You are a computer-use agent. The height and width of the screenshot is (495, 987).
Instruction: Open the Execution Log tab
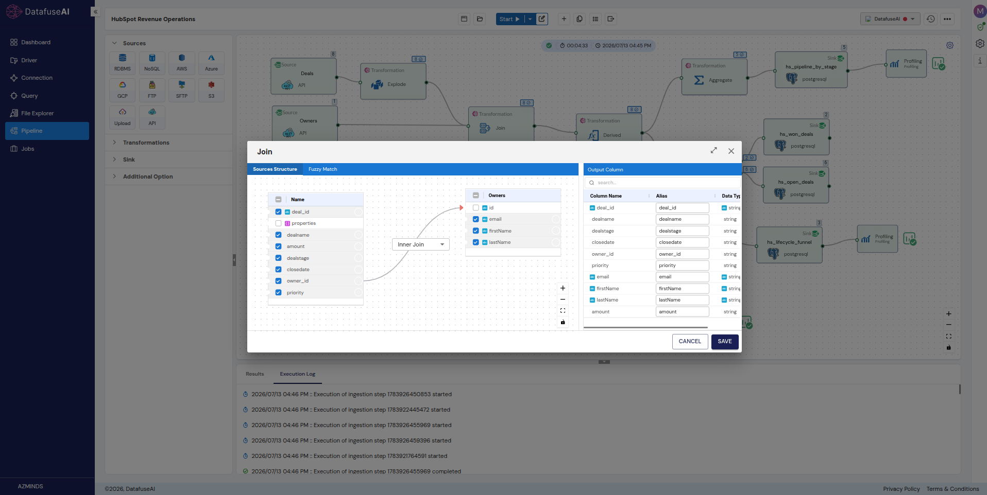tap(297, 374)
